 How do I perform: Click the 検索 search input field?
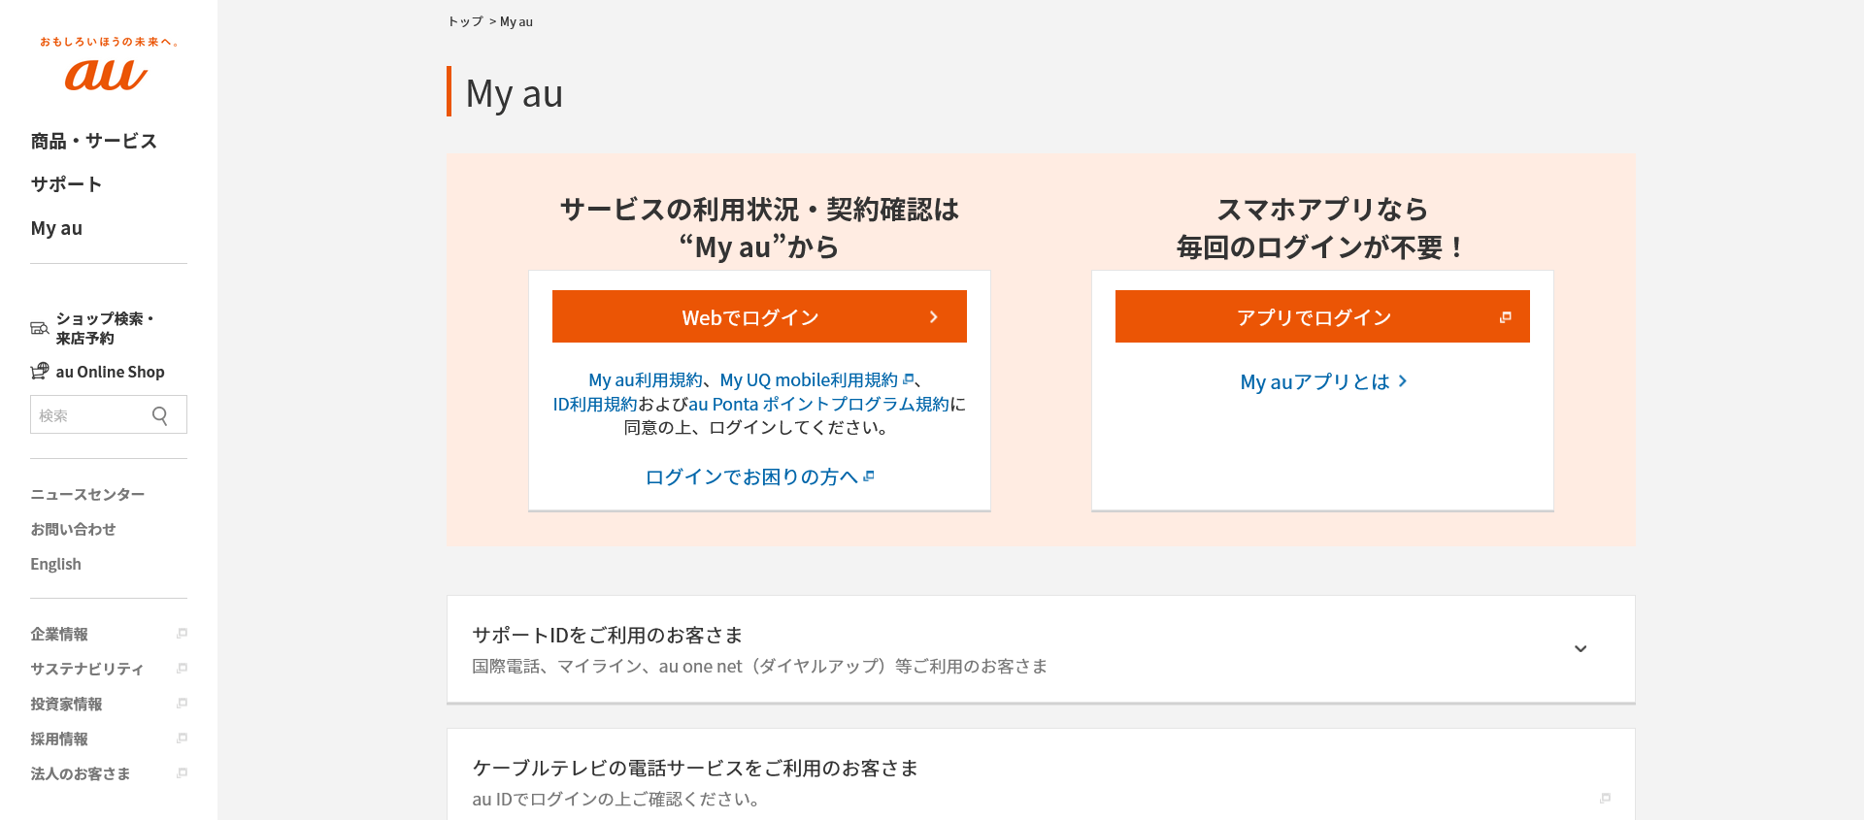109,414
